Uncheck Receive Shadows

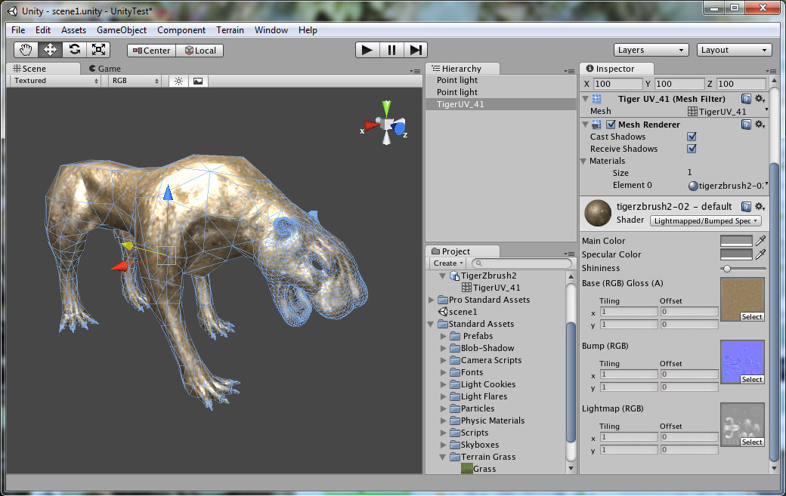[x=692, y=149]
